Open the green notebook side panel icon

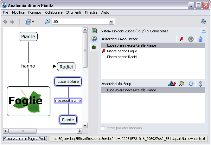94,31
